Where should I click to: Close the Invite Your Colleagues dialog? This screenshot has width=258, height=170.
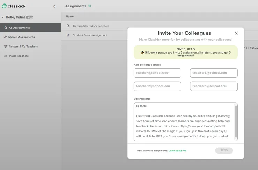tap(236, 33)
